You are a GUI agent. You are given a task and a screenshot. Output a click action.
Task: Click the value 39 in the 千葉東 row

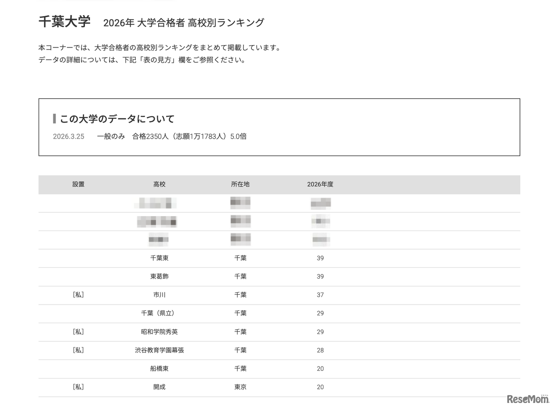(320, 258)
